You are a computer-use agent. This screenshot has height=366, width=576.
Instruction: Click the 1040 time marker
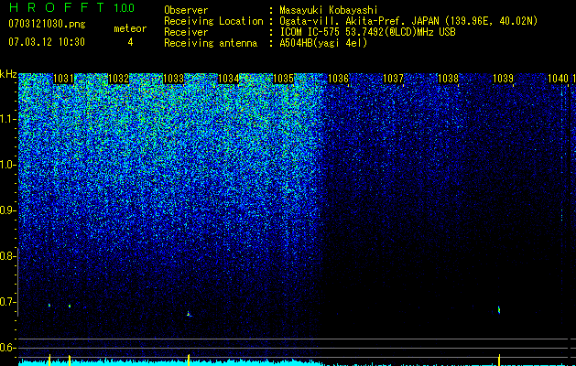pyautogui.click(x=558, y=79)
